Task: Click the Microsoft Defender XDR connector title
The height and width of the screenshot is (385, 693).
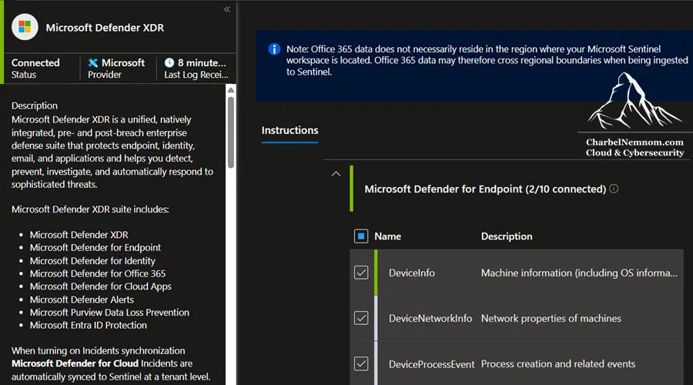Action: coord(105,28)
